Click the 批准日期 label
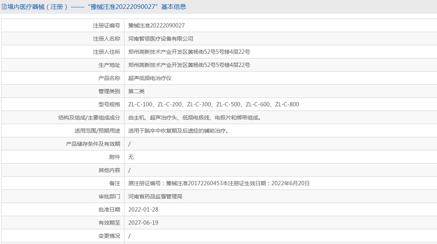Viewport: 437px width, 244px height. click(x=109, y=210)
